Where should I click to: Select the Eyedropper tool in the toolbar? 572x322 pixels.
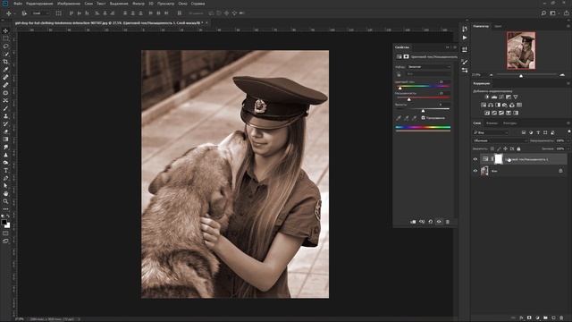[5, 70]
